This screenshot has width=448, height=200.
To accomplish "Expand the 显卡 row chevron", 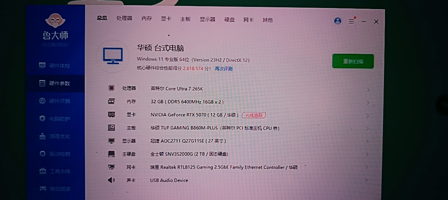I will [x=368, y=116].
